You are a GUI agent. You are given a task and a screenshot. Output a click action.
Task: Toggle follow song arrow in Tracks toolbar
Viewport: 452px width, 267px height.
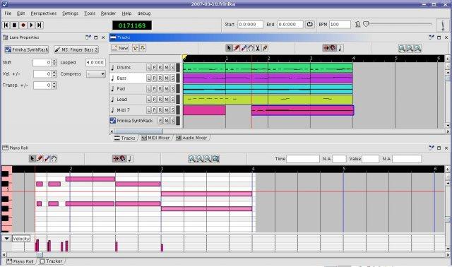tap(326, 48)
